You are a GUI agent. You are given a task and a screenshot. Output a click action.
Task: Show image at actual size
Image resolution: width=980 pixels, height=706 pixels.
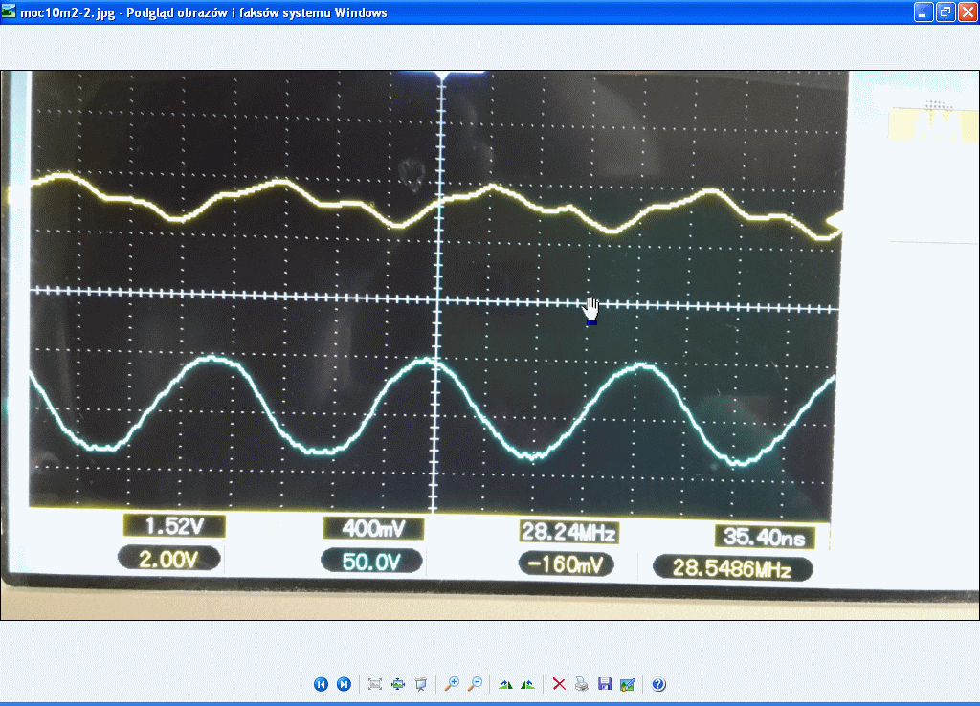coord(398,684)
